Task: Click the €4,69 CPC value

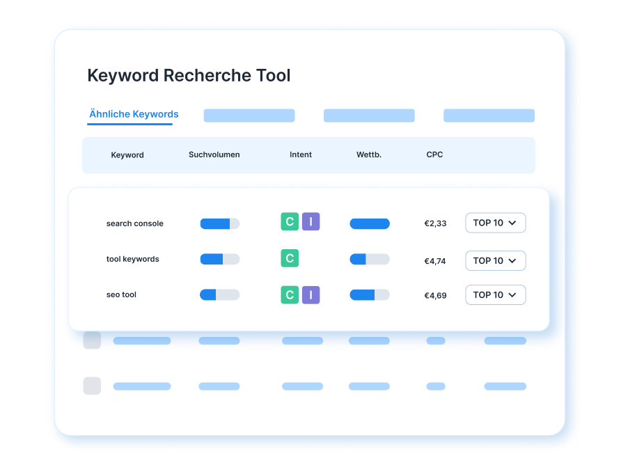Action: click(435, 295)
